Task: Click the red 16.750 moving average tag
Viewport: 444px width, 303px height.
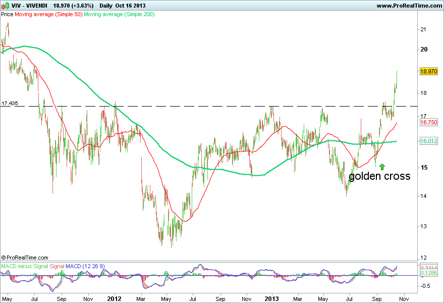Action: pyautogui.click(x=429, y=122)
